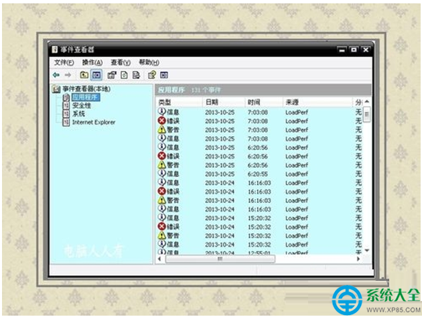Click the Refresh toolbar icon
Screen dimensions: 422x317
click(124, 75)
